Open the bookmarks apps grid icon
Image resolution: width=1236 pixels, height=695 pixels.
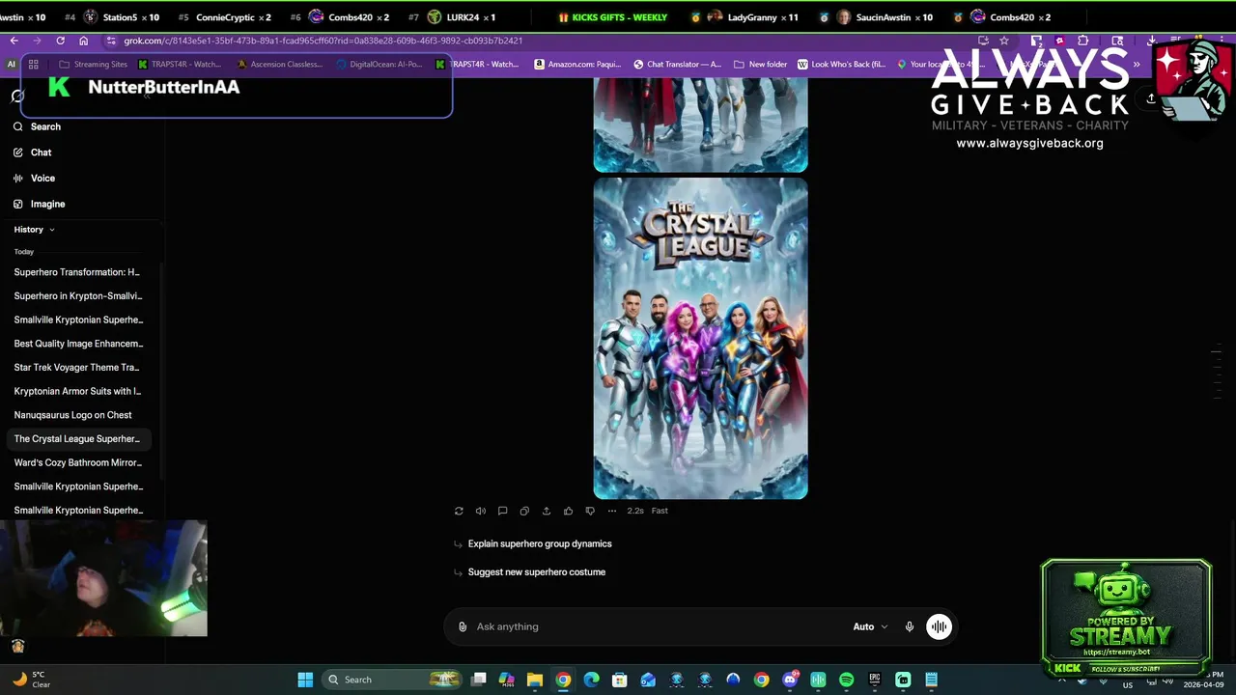click(x=33, y=65)
